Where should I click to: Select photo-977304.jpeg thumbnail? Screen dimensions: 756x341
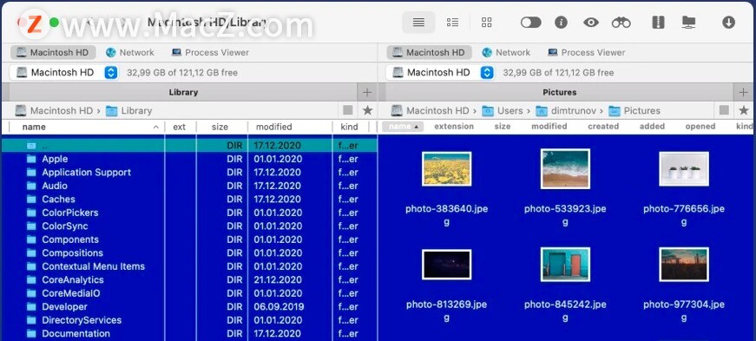684,265
